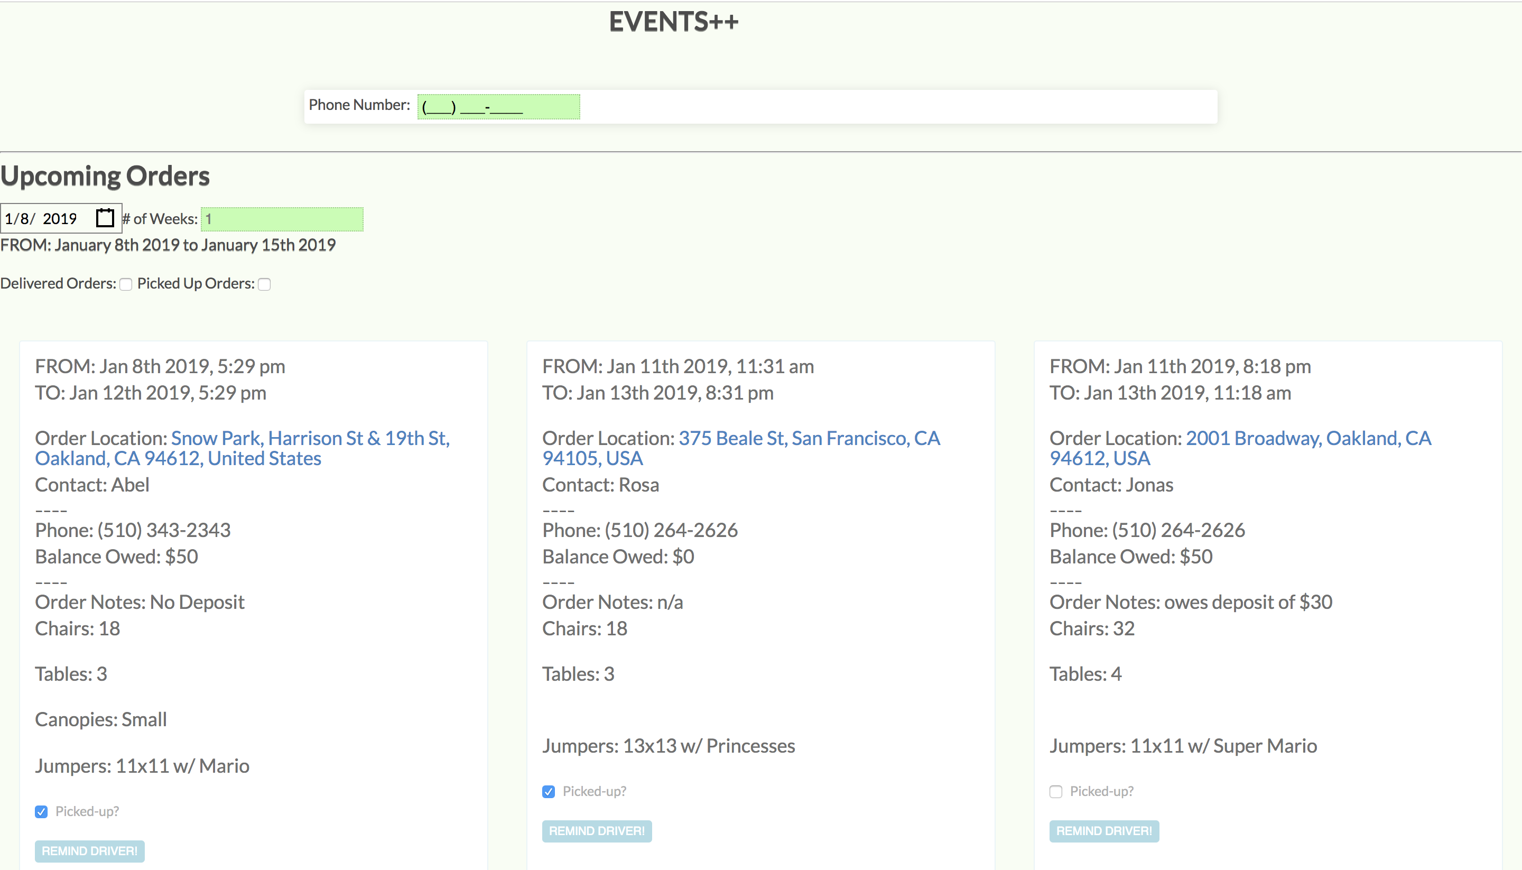This screenshot has height=870, width=1522.
Task: Click Remind Driver for Rosa's order
Action: [x=597, y=831]
